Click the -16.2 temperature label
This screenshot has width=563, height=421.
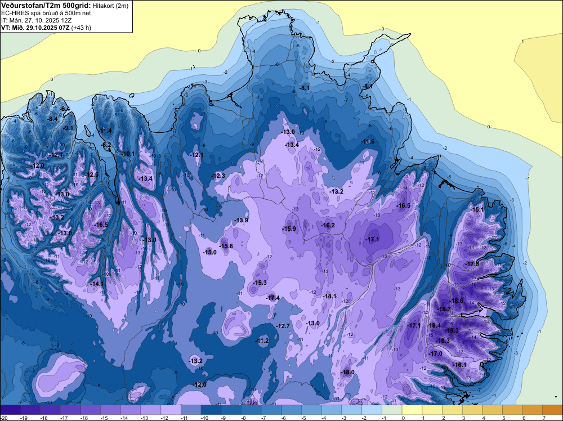point(328,225)
